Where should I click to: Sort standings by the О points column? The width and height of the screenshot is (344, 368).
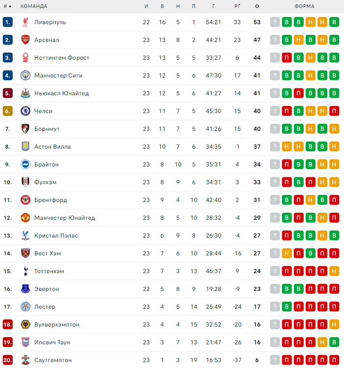[257, 6]
